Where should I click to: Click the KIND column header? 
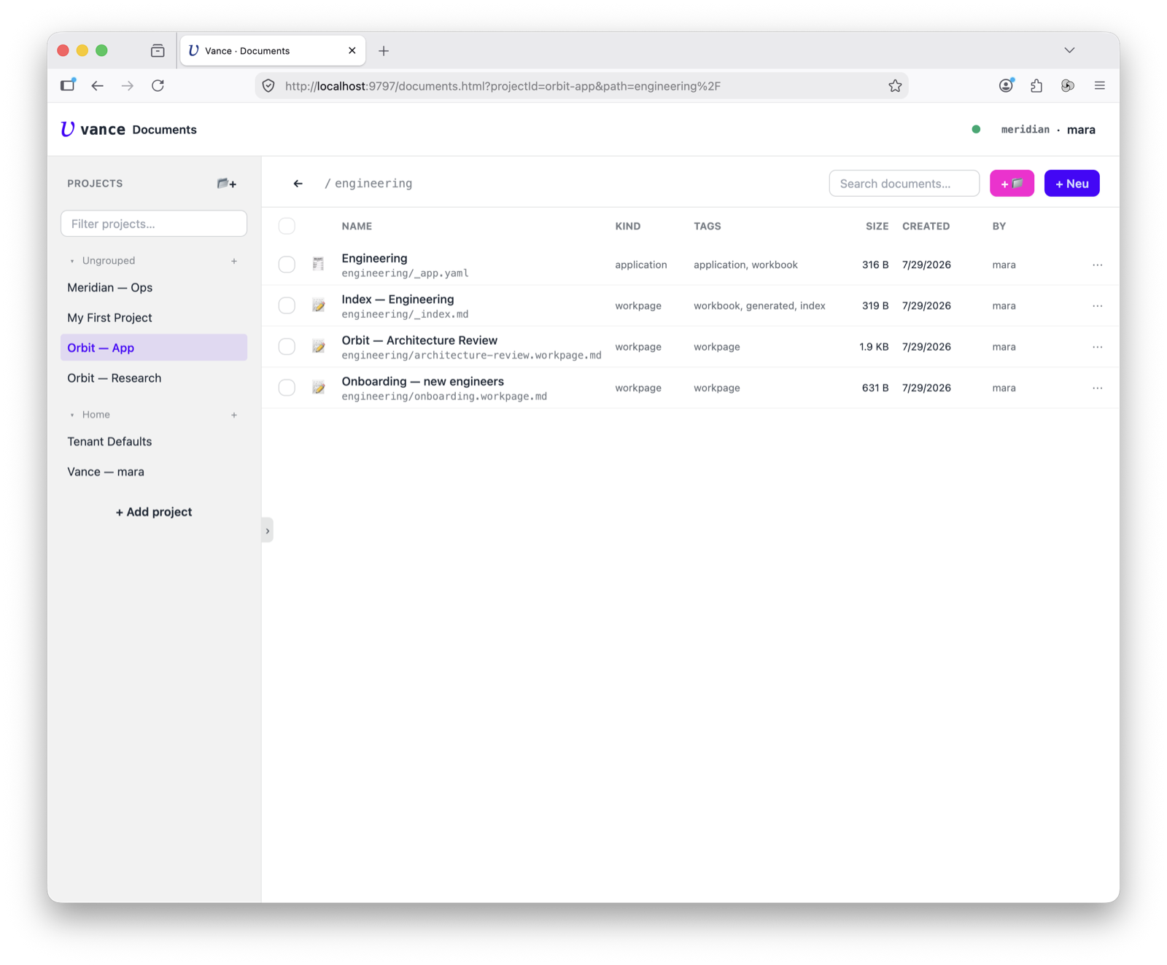[627, 226]
